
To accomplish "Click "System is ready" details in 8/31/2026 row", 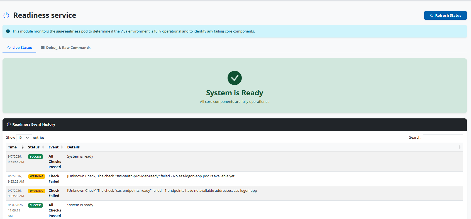I will (x=80, y=205).
